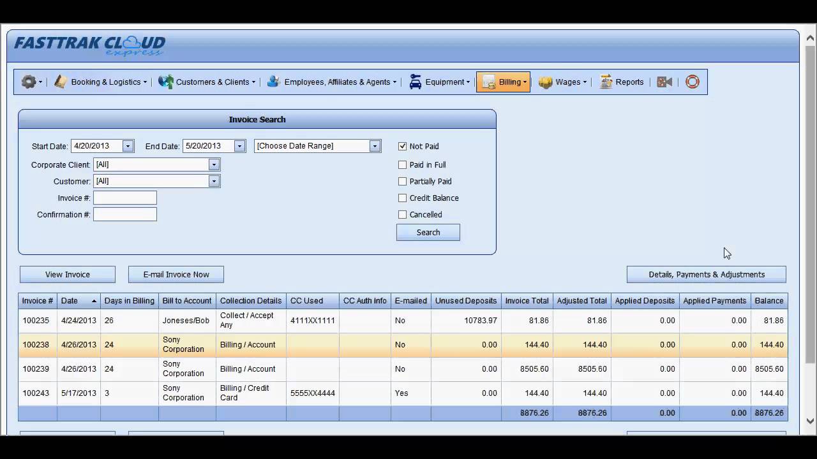The height and width of the screenshot is (459, 817).
Task: Enable the Not Paid checkbox
Action: [x=402, y=146]
